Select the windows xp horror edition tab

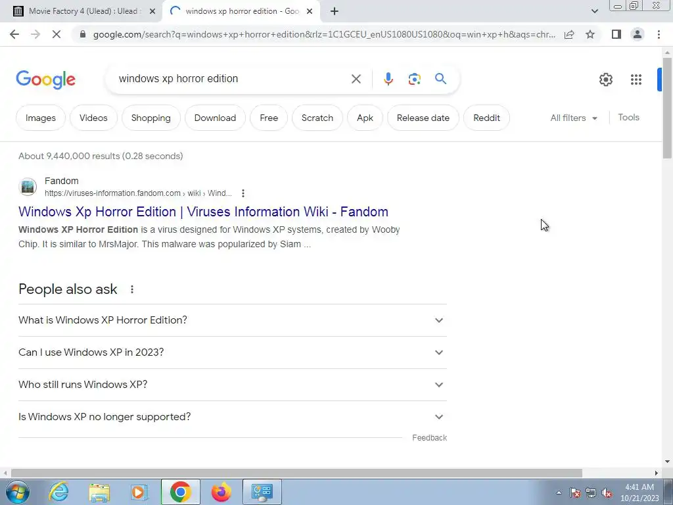pyautogui.click(x=241, y=11)
